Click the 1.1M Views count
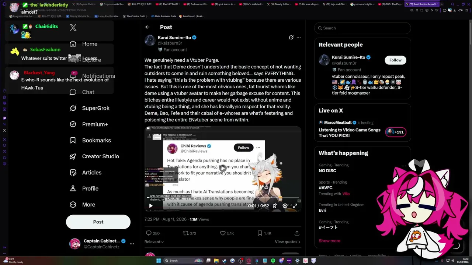The width and height of the screenshot is (472, 265). click(x=199, y=219)
